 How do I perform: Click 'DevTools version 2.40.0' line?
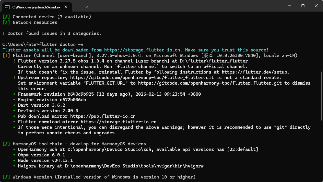(x=48, y=111)
